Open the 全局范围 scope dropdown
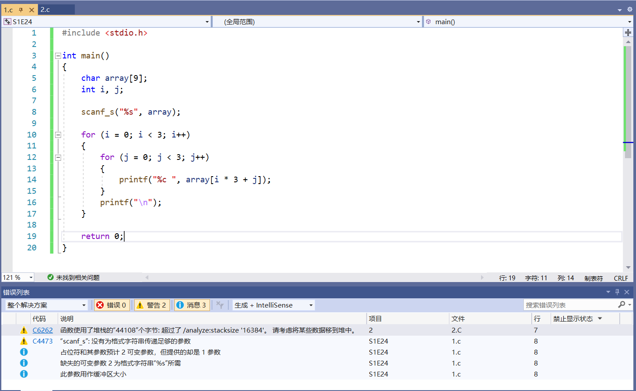The width and height of the screenshot is (636, 391). (x=317, y=22)
